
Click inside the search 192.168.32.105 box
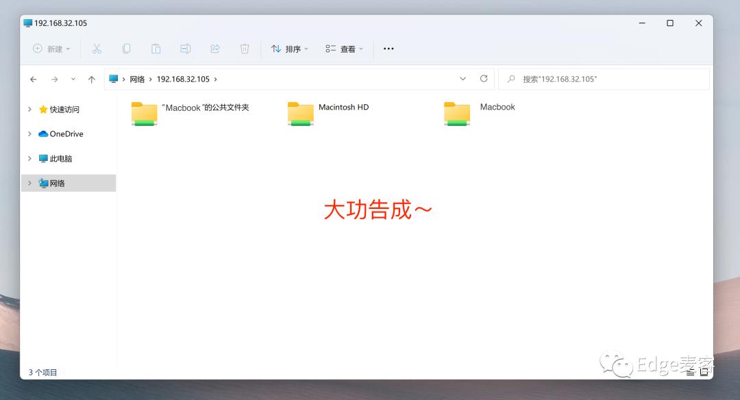603,79
